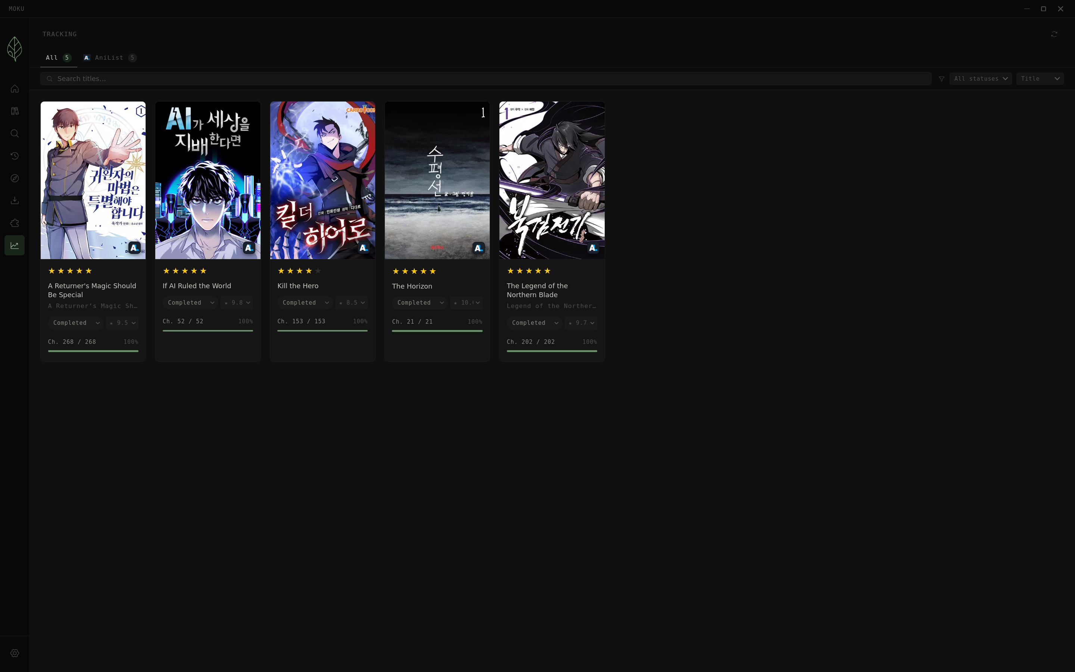Image resolution: width=1075 pixels, height=672 pixels.
Task: Open the All statuses filter dropdown
Action: pyautogui.click(x=981, y=79)
